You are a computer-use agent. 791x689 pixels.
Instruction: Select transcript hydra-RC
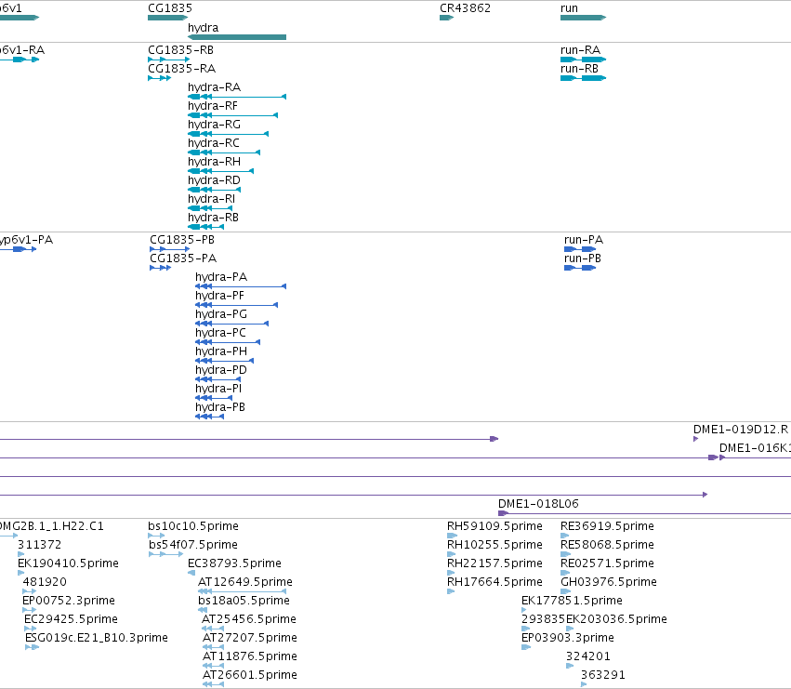point(214,143)
